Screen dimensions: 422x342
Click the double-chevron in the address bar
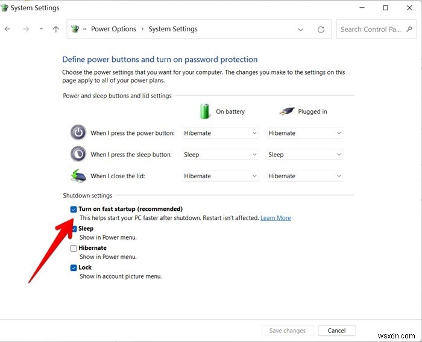[x=84, y=29]
